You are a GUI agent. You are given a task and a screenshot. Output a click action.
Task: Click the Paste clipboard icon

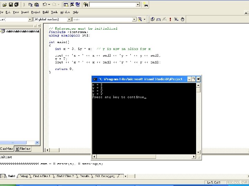pos(37,4)
